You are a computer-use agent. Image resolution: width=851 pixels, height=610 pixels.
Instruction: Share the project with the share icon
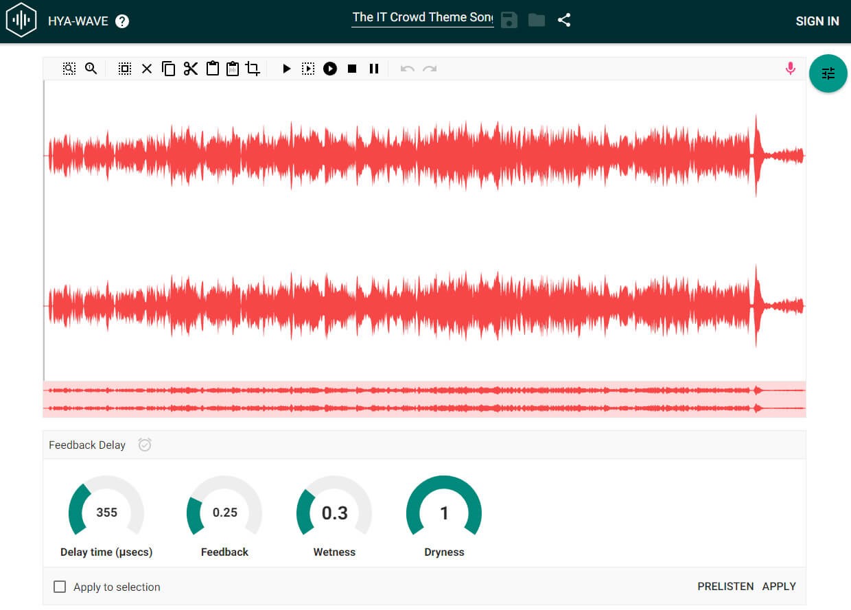tap(564, 20)
